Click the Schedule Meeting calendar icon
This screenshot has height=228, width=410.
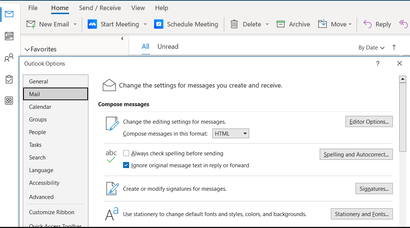pos(159,24)
